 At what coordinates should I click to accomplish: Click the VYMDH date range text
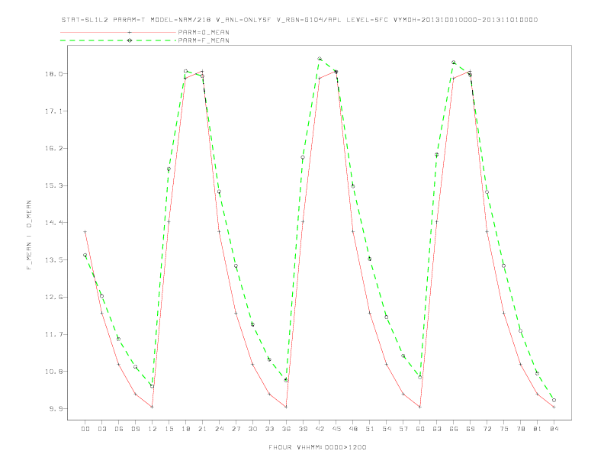click(465, 20)
